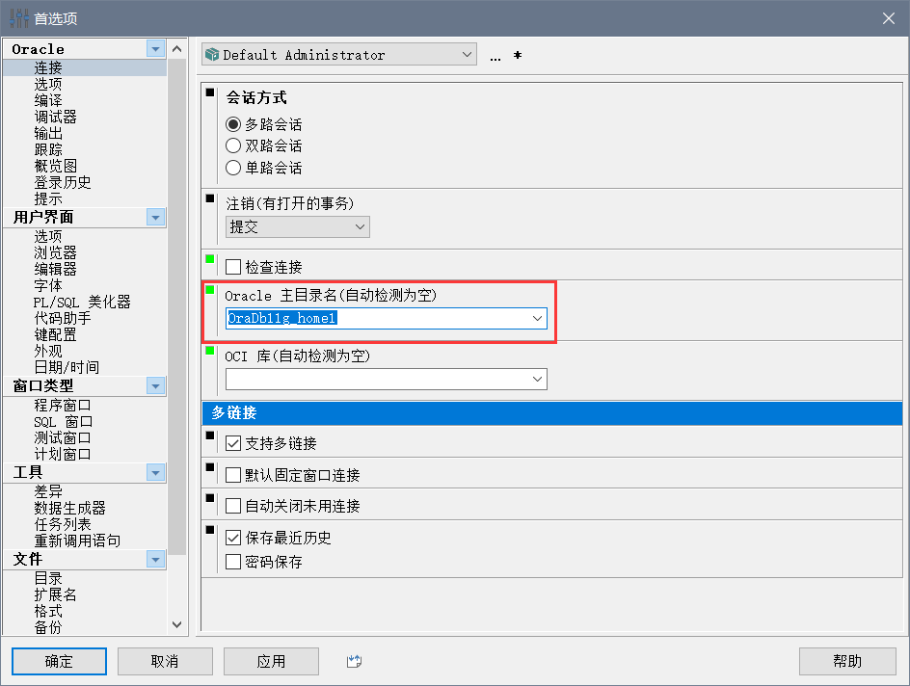Click the green indicator square next to 检查连接
Screen dimensions: 910x686
point(210,258)
